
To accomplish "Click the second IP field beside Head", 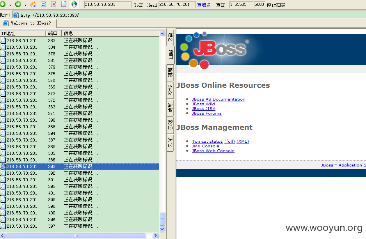I will 177,4.
